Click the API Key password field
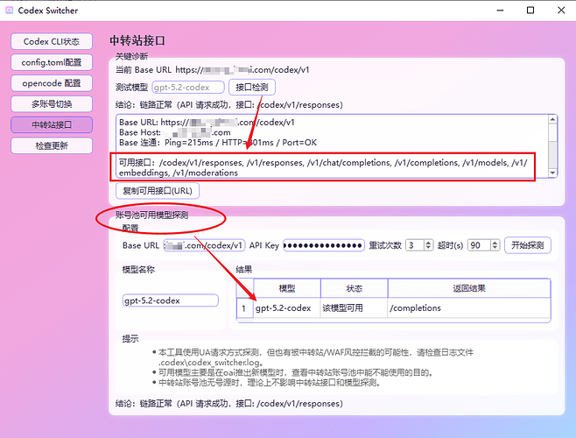Screen dimensions: 576x438 coord(324,245)
